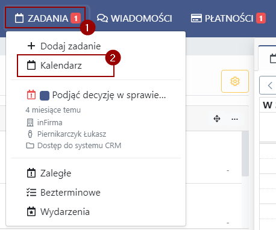Click the calendar icon next to Kalendarz

pos(31,65)
